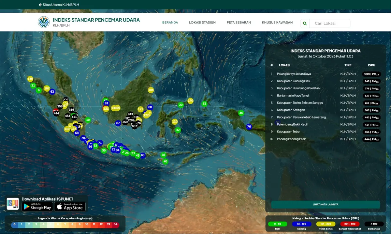Open the Khusus Kawasan menu
Image resolution: width=391 pixels, height=234 pixels.
tap(277, 23)
